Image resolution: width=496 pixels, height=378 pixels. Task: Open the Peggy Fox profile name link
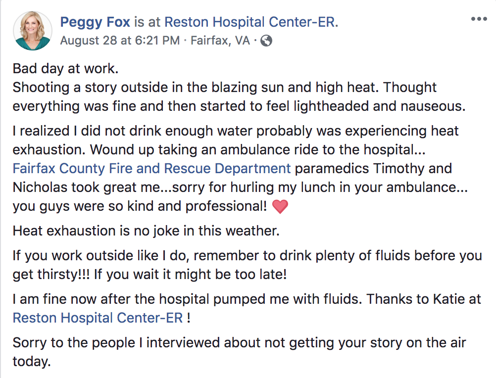95,22
